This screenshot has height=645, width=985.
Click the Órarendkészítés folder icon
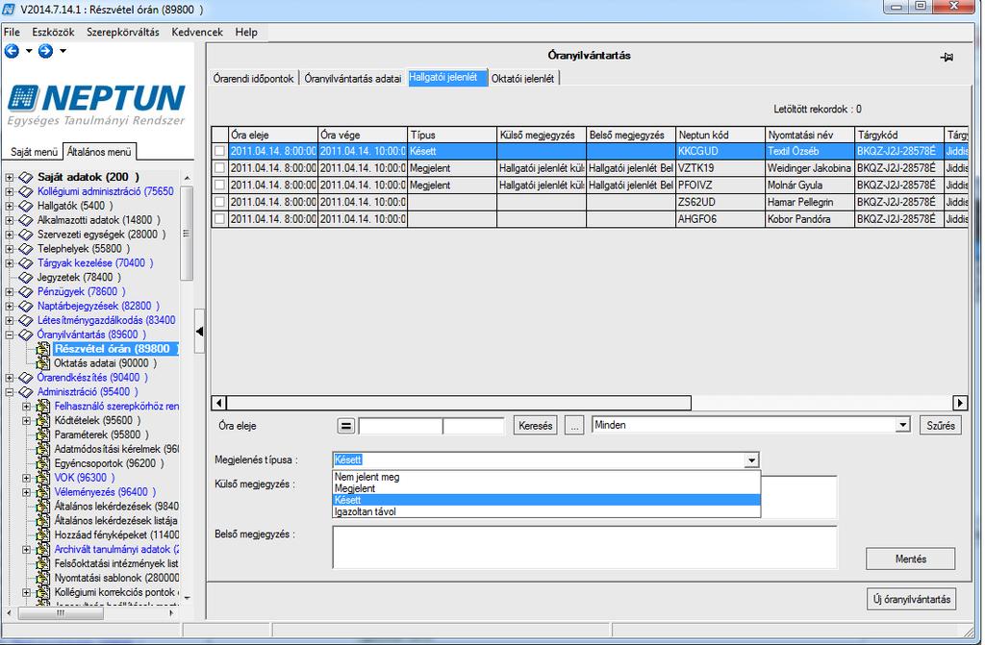26,378
